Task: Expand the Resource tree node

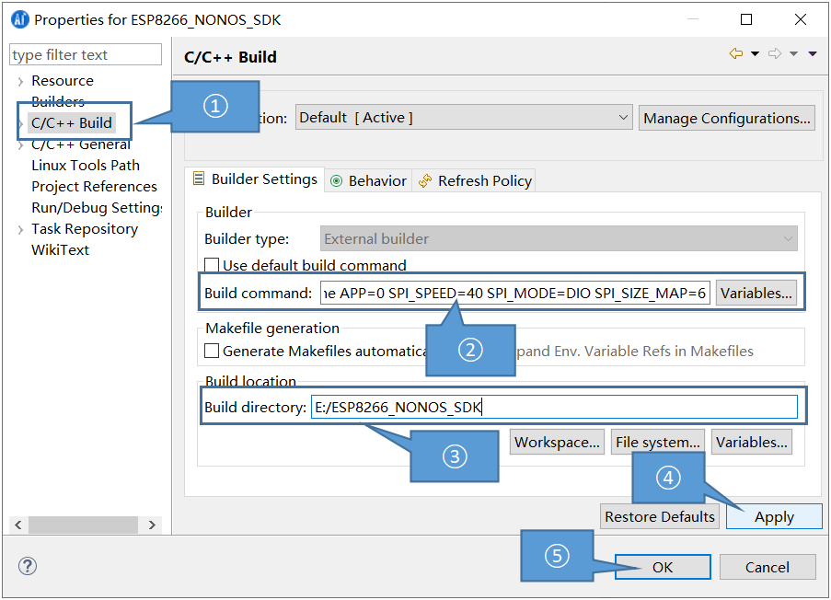Action: [20, 82]
